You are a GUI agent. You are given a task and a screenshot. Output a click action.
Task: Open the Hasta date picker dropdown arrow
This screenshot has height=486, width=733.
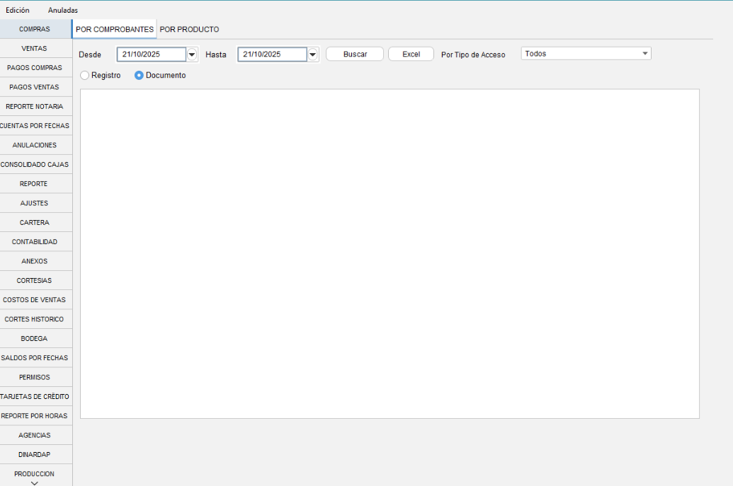[312, 54]
